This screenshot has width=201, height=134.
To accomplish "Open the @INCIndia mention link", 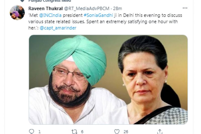I will click(x=50, y=15).
